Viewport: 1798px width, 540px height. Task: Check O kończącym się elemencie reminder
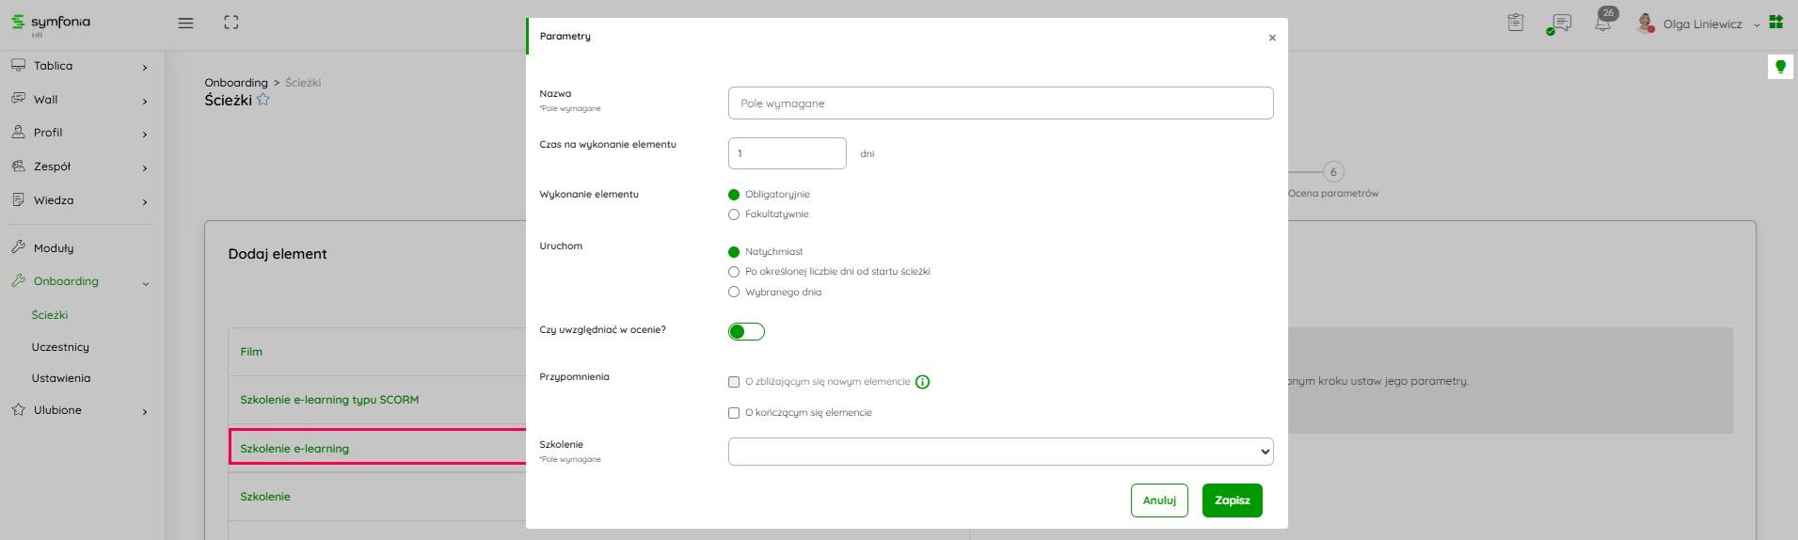(734, 413)
